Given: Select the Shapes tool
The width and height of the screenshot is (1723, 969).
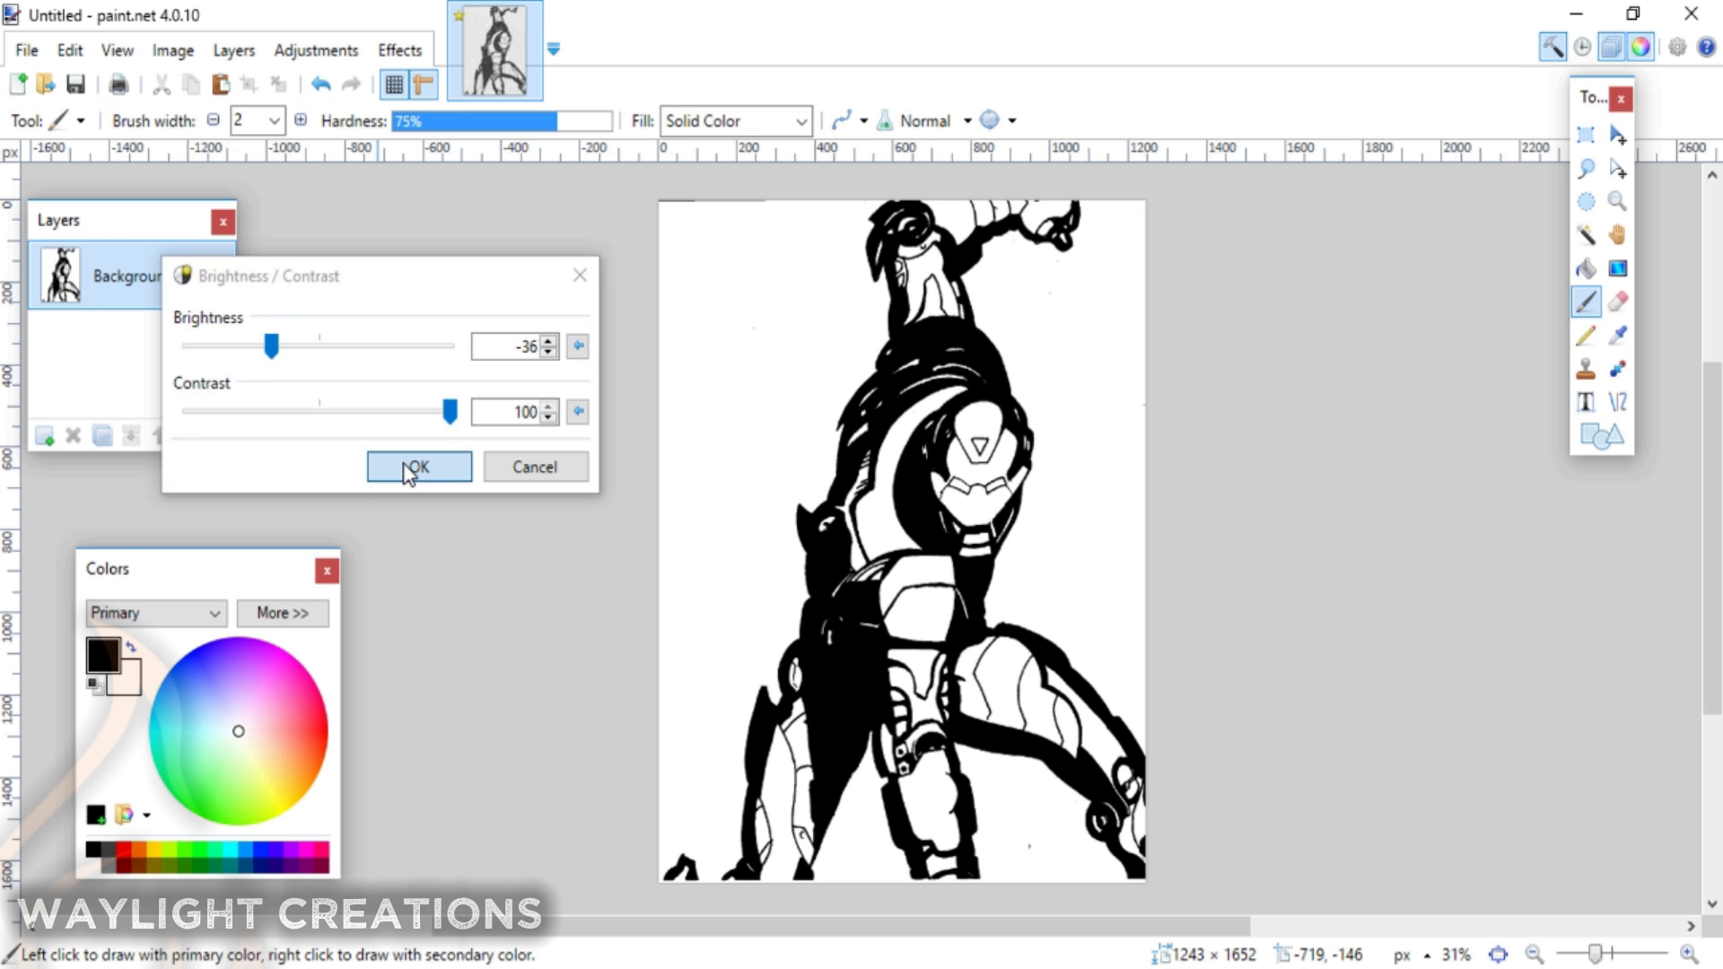Looking at the screenshot, I should click(x=1601, y=435).
